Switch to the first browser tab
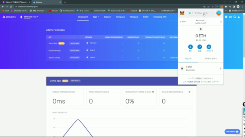Image resolution: width=245 pixels, height=137 pixels. point(16,2)
